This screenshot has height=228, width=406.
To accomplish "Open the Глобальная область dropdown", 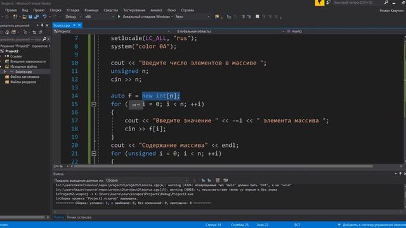I will [230, 31].
